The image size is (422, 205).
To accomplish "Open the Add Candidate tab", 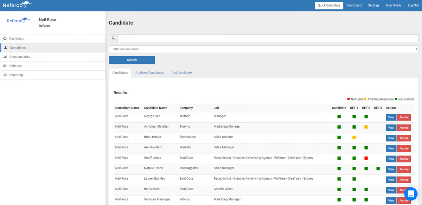I will pos(182,73).
